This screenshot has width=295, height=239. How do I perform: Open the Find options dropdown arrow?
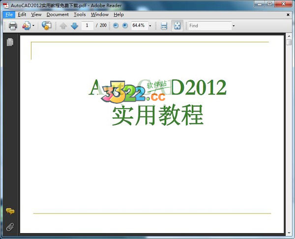click(234, 26)
